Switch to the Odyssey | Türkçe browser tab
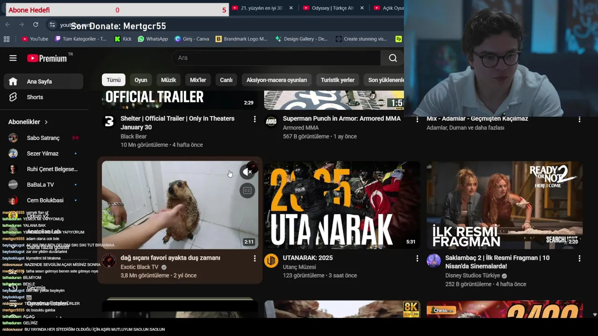 pos(332,8)
